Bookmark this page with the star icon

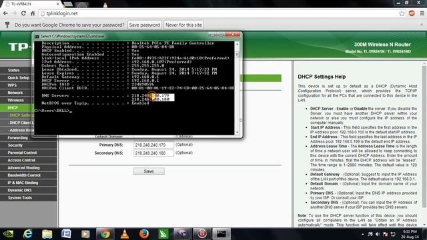pos(402,13)
